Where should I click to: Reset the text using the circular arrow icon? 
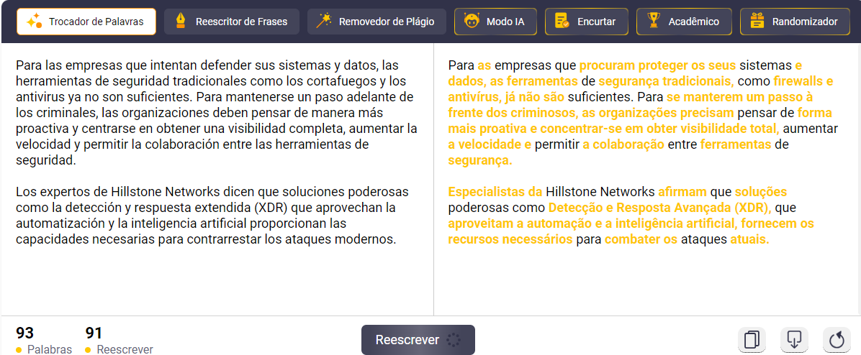tap(836, 339)
